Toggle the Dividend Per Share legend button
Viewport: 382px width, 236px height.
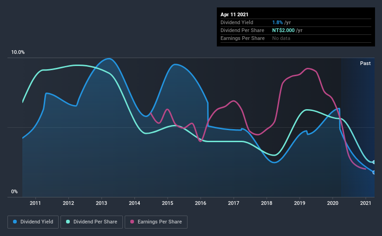[x=92, y=222]
